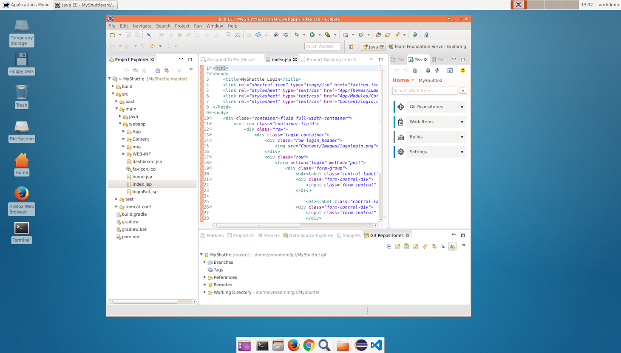Click Clone a Git repository icon
621x353 pixels.
pyautogui.click(x=407, y=246)
